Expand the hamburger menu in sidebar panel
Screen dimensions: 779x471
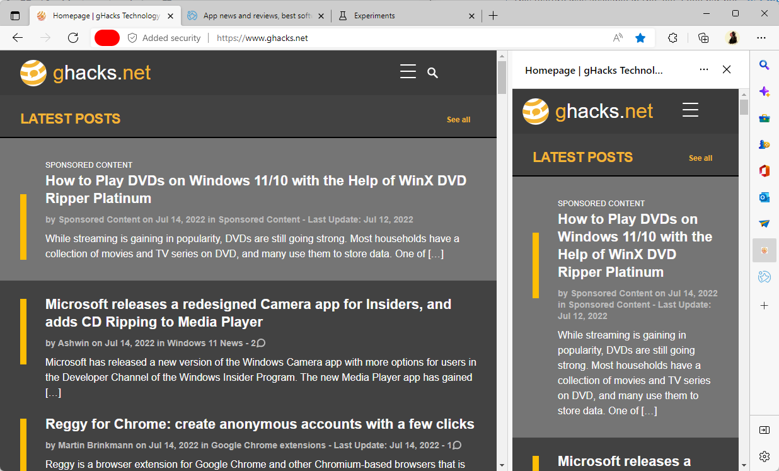pyautogui.click(x=690, y=110)
